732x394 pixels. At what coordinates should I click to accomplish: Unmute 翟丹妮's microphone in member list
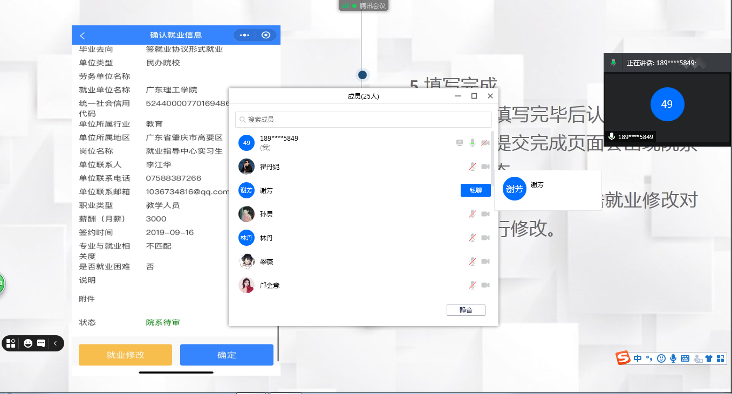click(473, 167)
